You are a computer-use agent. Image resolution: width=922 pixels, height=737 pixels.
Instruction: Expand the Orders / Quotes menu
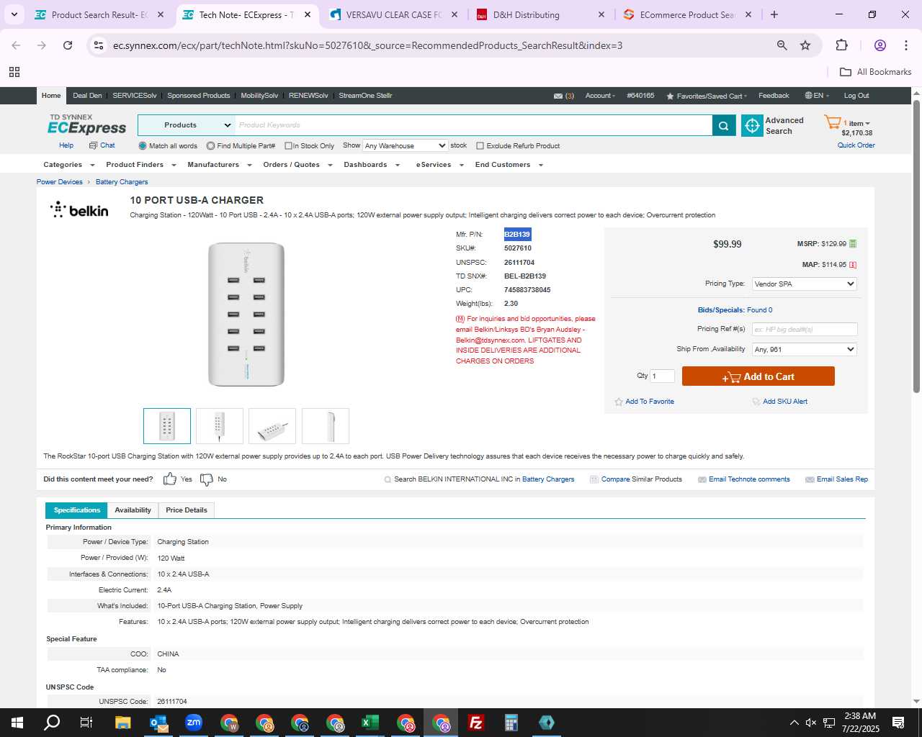pyautogui.click(x=297, y=165)
